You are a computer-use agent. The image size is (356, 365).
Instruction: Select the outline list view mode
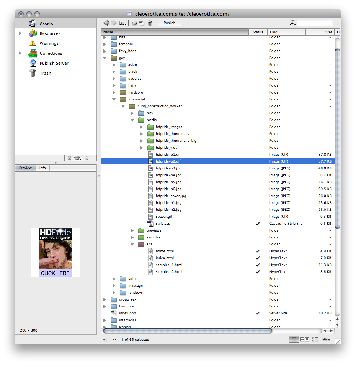click(315, 339)
